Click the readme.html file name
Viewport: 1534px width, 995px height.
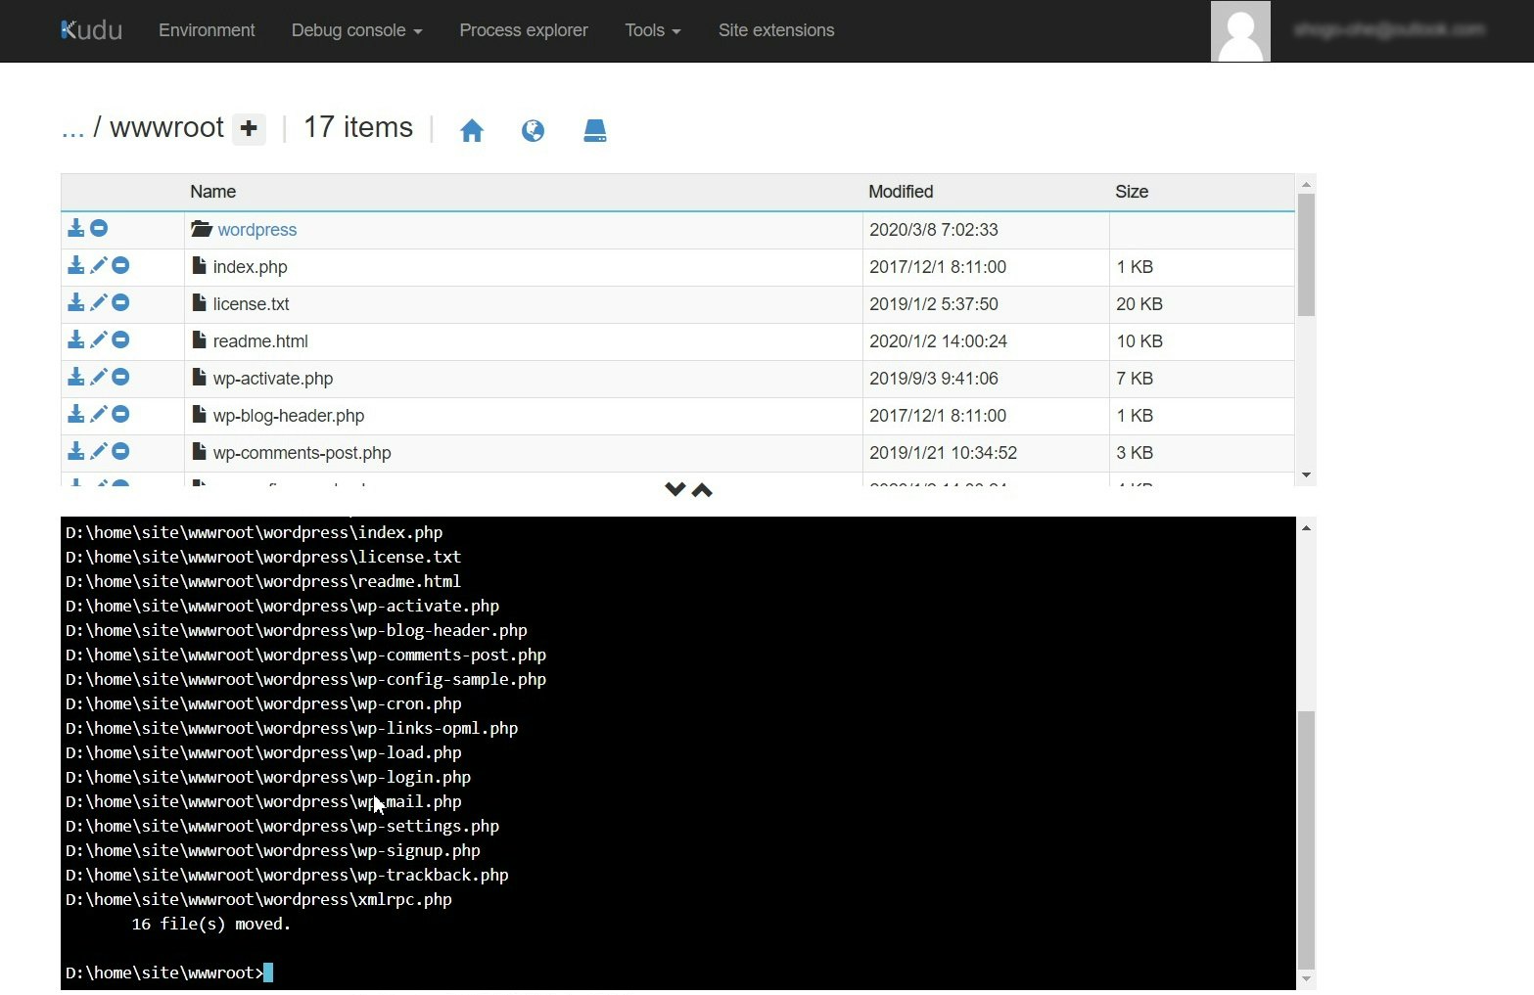click(260, 341)
